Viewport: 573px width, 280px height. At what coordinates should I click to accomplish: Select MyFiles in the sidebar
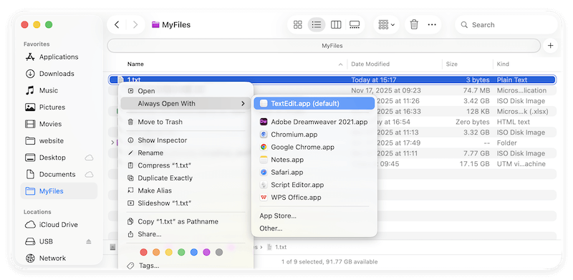pyautogui.click(x=59, y=191)
